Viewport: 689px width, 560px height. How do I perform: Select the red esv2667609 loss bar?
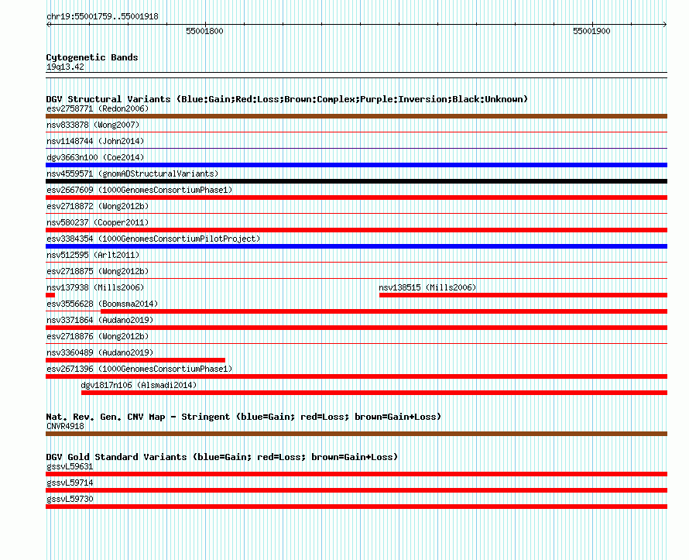[x=356, y=198]
